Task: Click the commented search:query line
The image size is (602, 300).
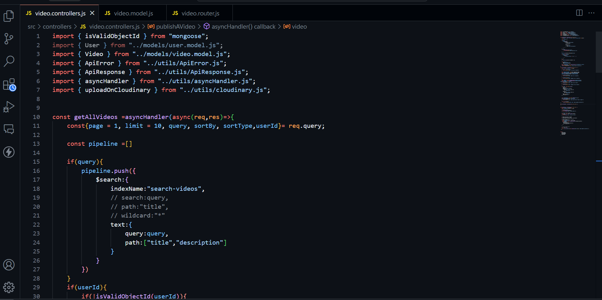Action: pyautogui.click(x=139, y=198)
